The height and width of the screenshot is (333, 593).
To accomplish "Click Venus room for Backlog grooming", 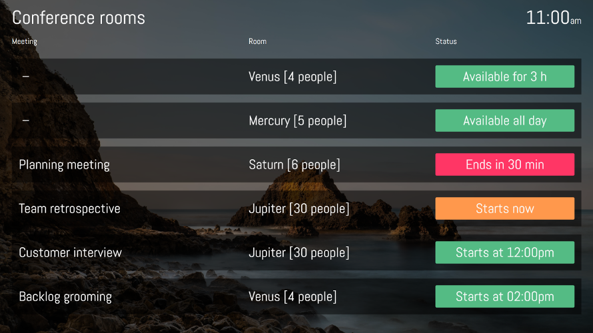I will coord(293,296).
